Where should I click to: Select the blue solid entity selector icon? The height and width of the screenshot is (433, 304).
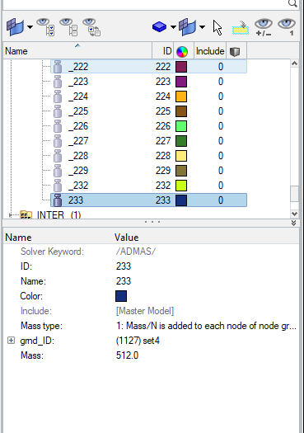(x=159, y=26)
